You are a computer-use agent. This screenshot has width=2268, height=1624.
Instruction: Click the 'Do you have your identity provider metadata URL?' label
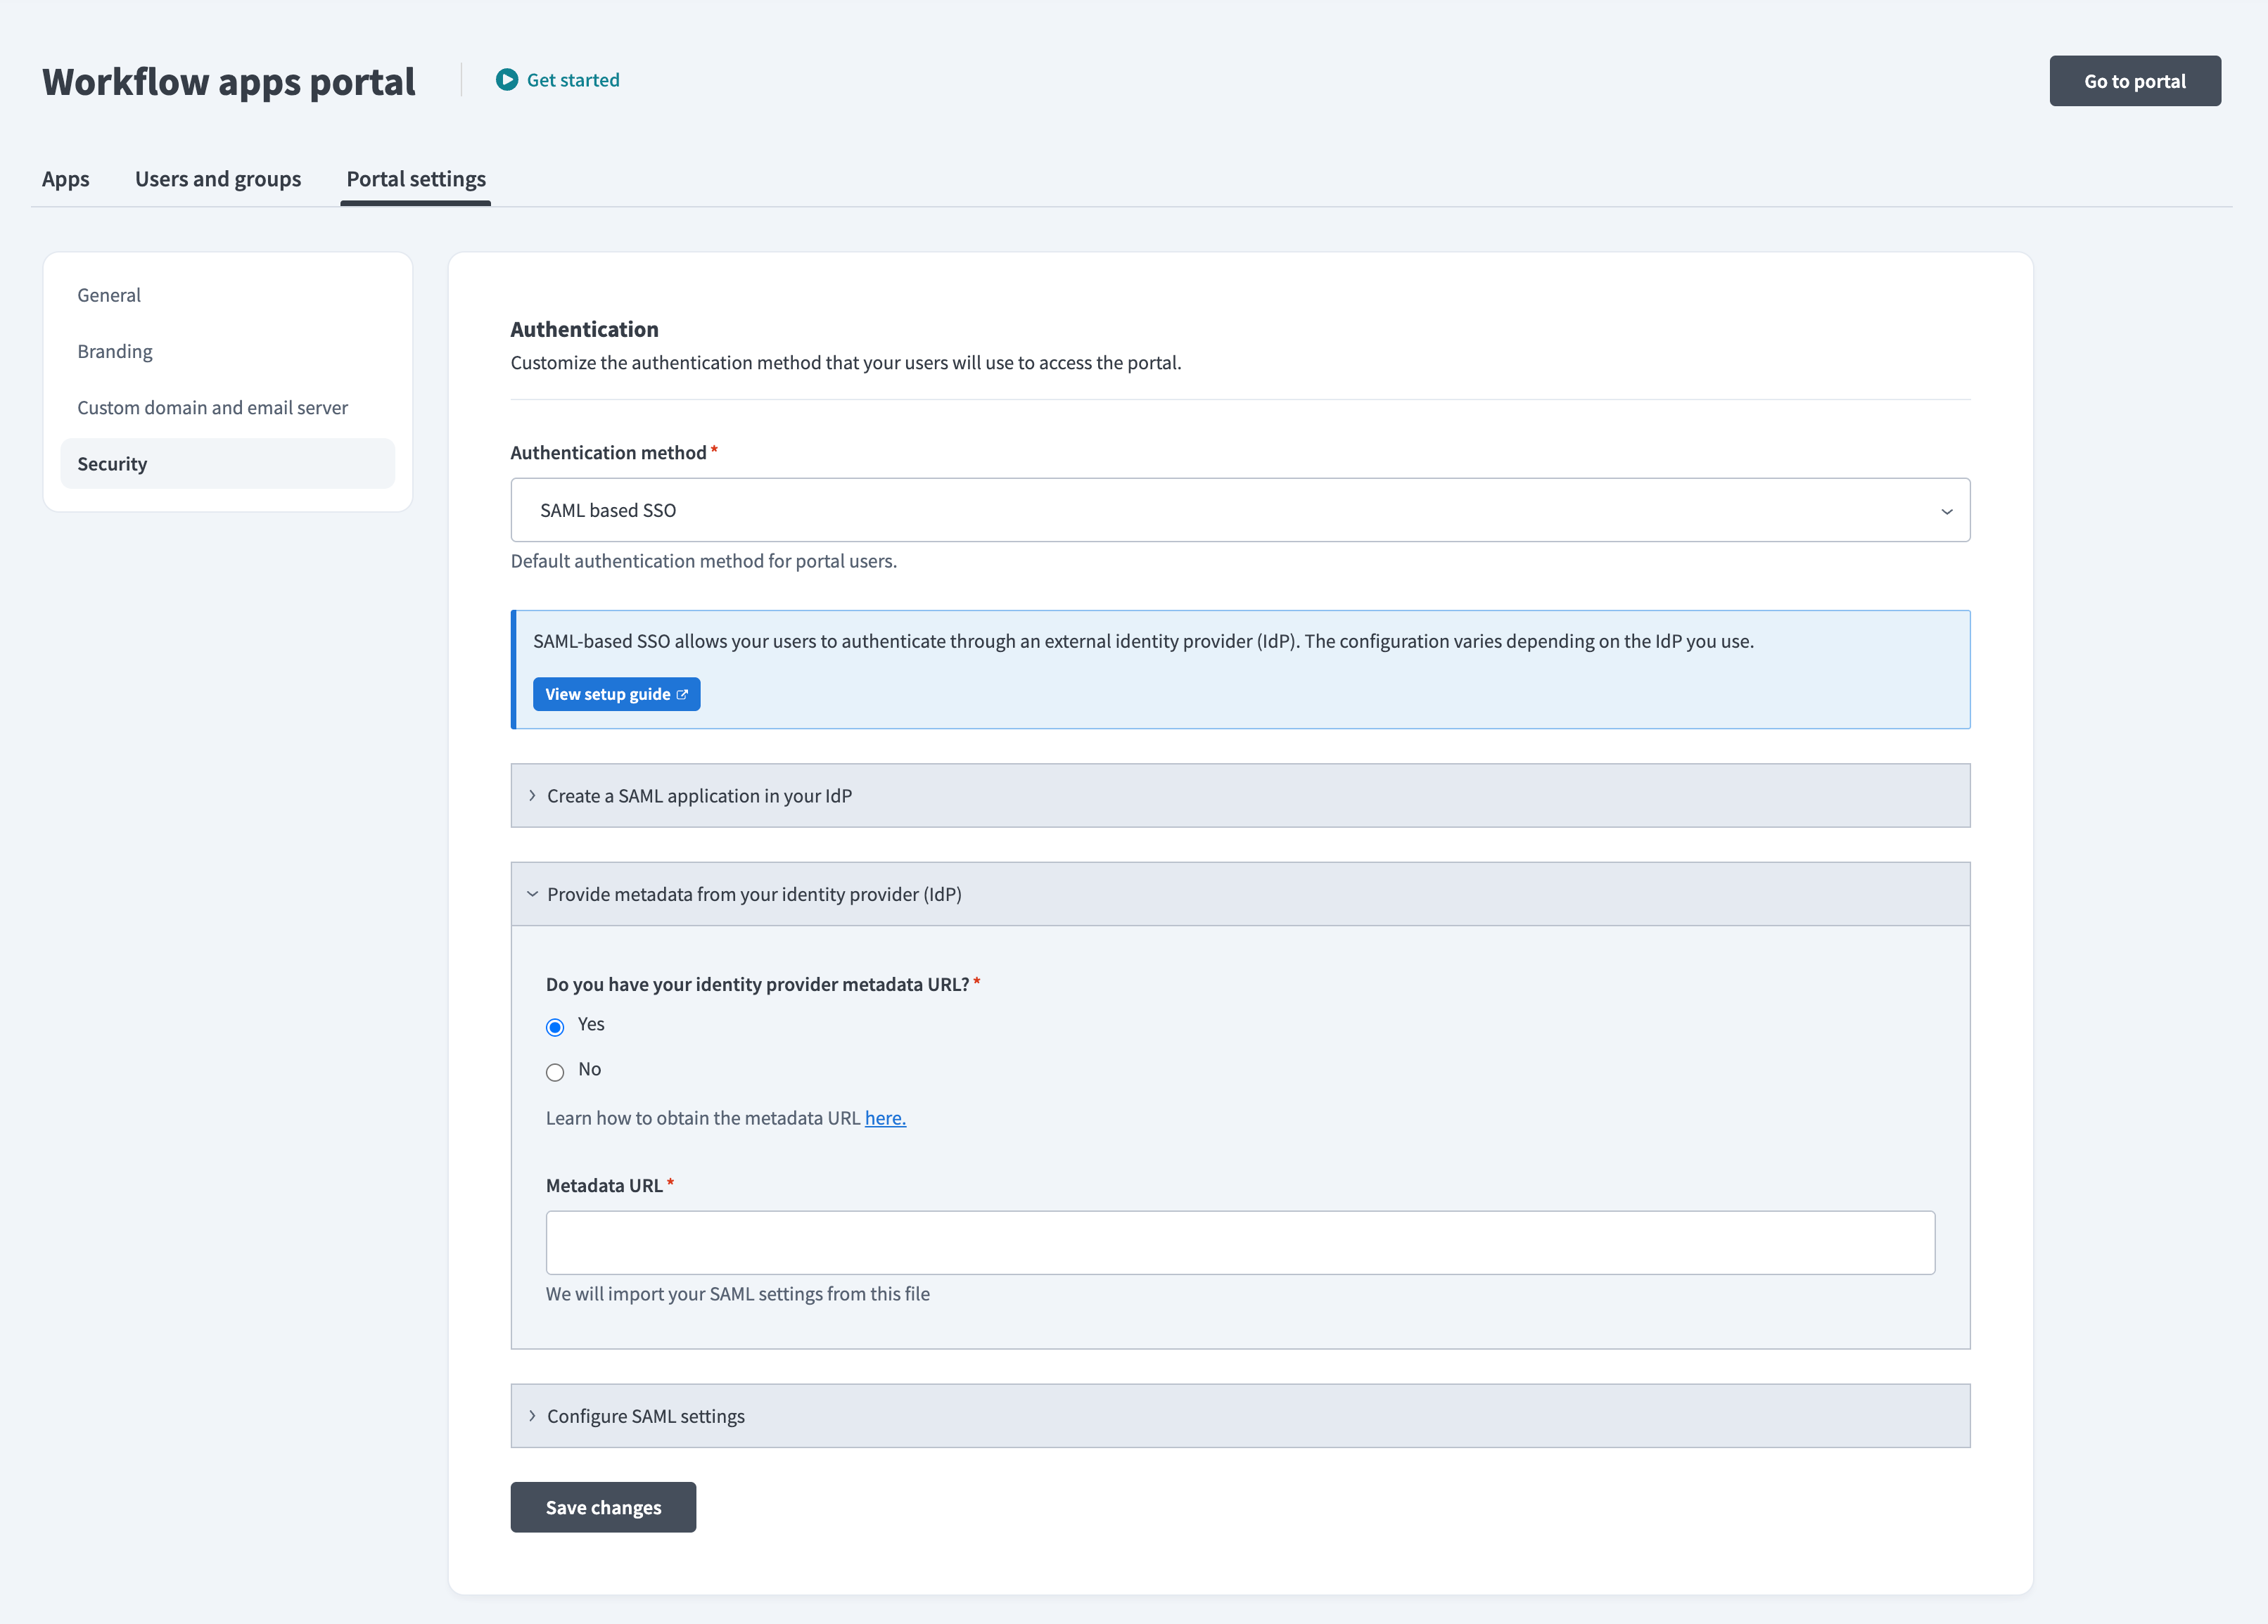click(757, 984)
